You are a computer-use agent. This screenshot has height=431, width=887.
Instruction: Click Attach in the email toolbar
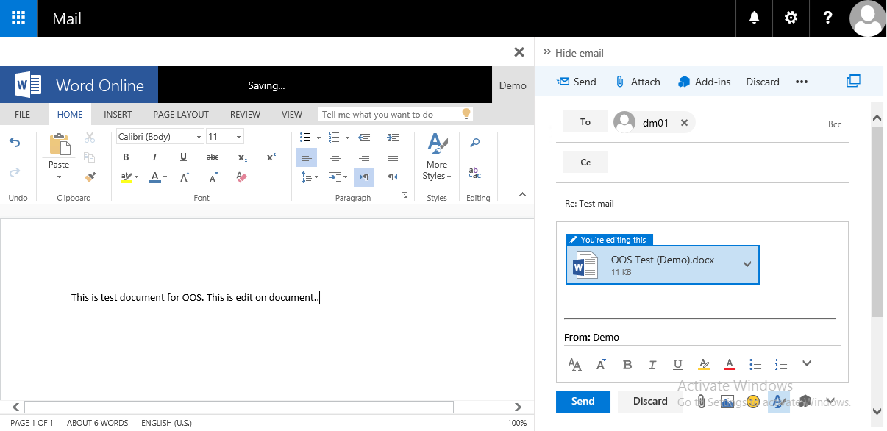[638, 82]
